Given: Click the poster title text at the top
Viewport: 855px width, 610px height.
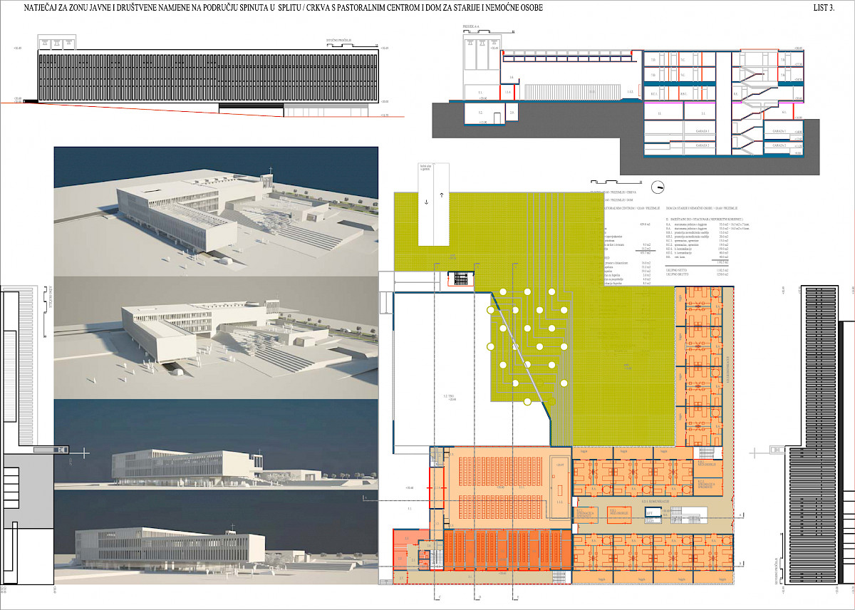Looking at the screenshot, I should [x=283, y=8].
